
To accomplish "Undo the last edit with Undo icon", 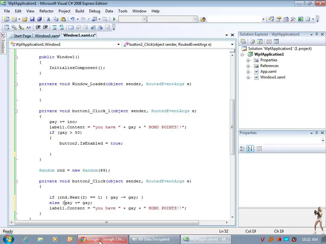I will tap(72, 19).
